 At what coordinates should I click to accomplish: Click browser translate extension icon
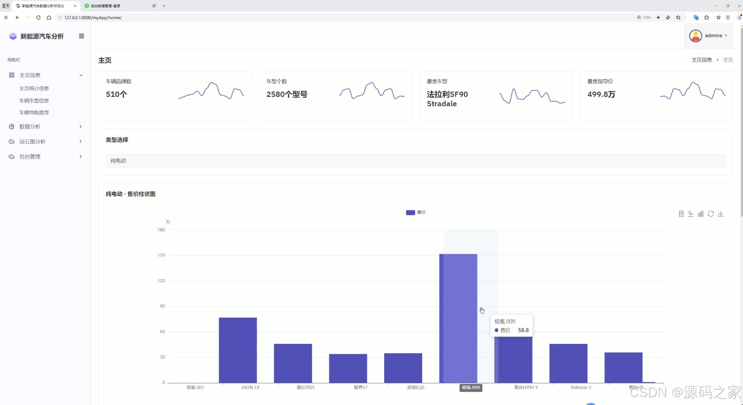click(x=696, y=18)
